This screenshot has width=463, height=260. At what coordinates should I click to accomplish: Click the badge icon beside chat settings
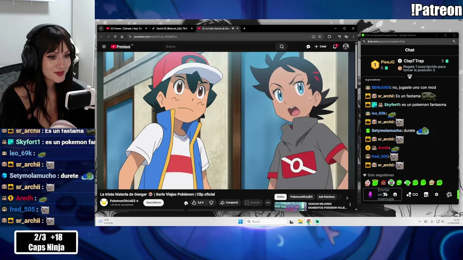(449, 194)
